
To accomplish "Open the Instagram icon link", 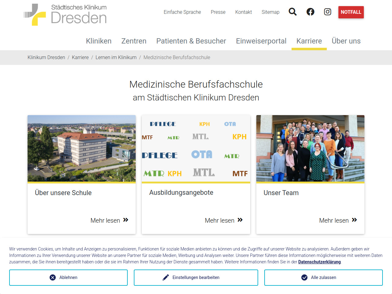I will (x=327, y=12).
